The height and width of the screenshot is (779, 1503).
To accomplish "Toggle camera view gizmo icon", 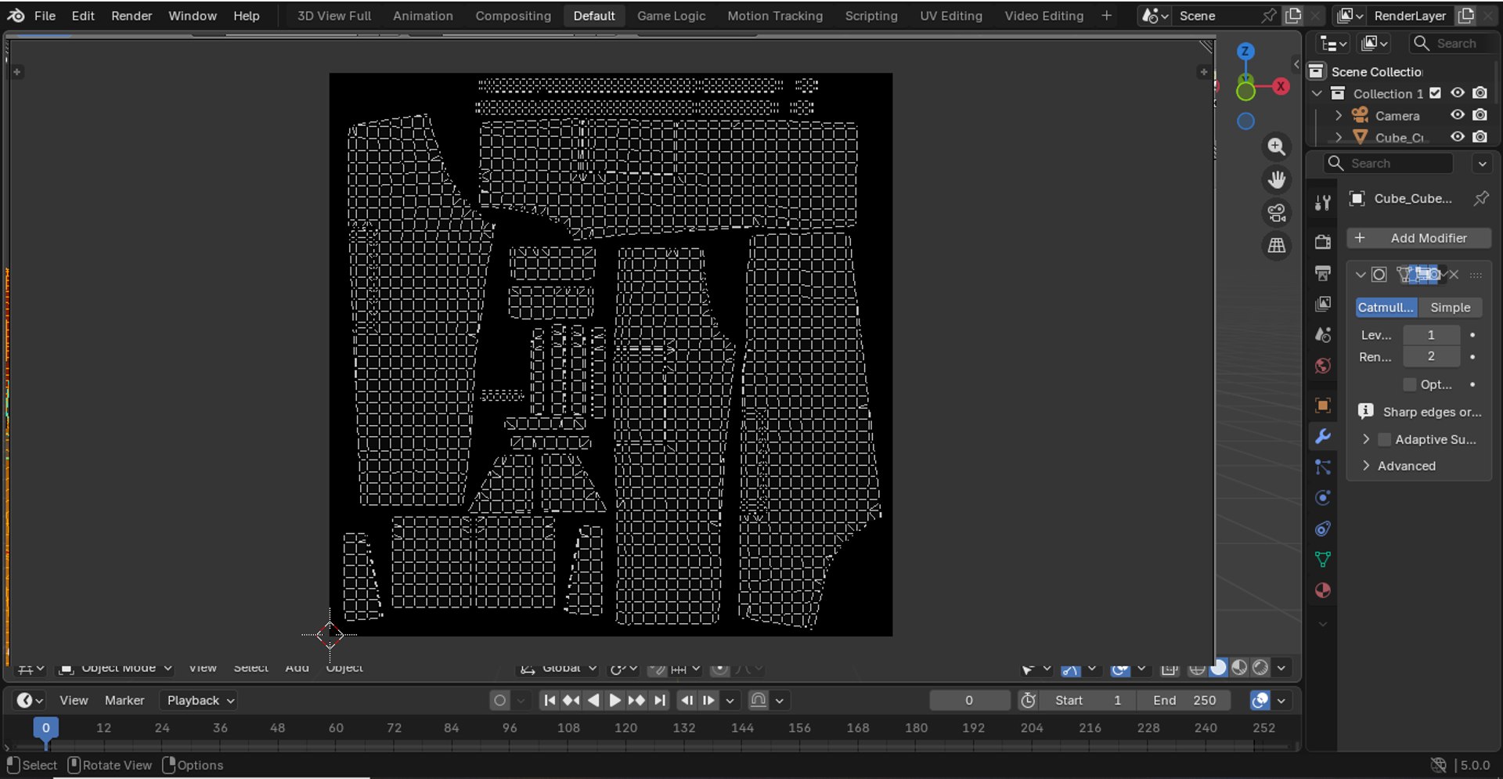I will (x=1276, y=212).
